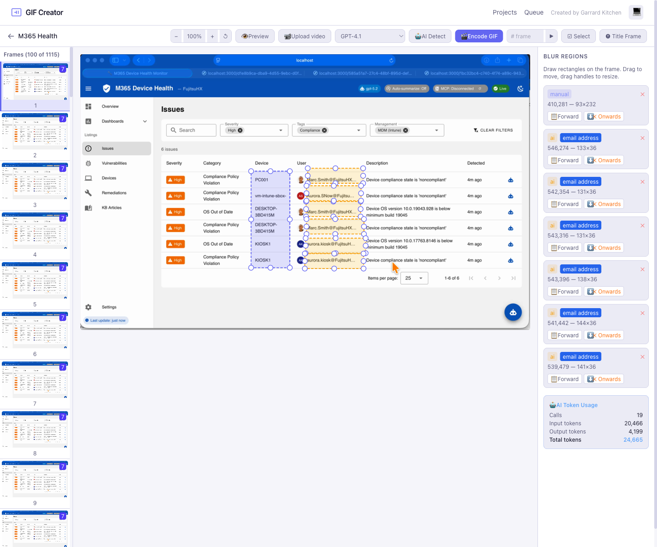Open the Projects menu item

point(505,12)
